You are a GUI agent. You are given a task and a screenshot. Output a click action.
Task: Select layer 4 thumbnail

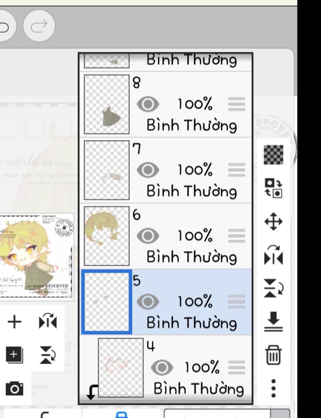pos(121,368)
